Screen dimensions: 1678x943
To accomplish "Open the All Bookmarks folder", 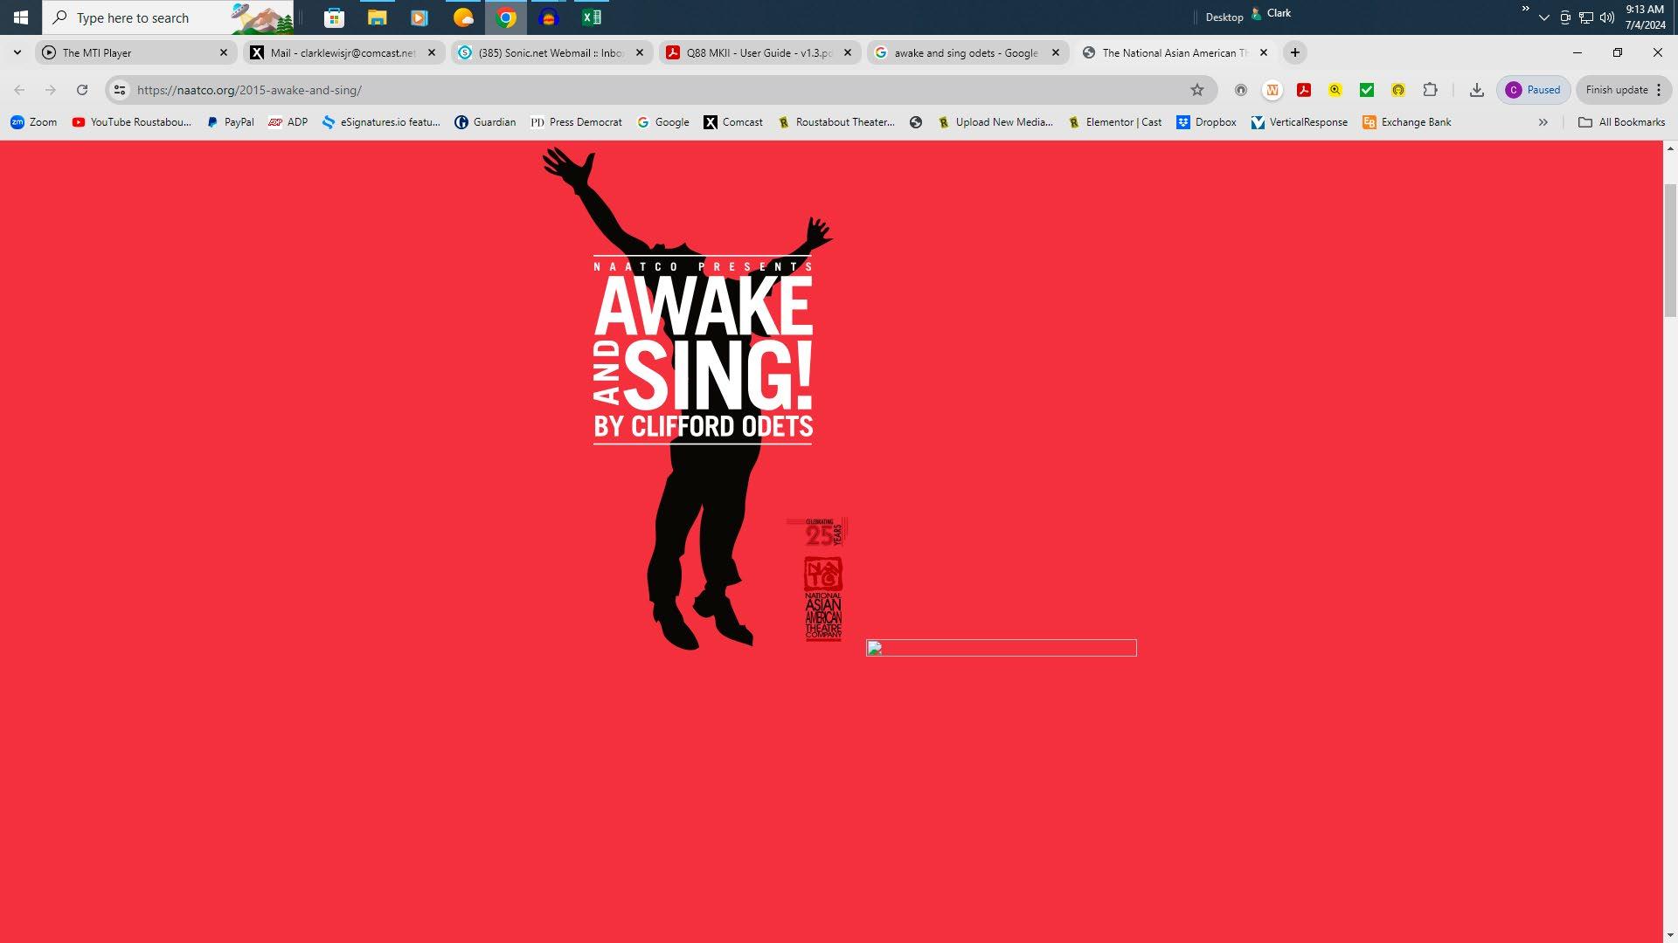I will click(1621, 122).
